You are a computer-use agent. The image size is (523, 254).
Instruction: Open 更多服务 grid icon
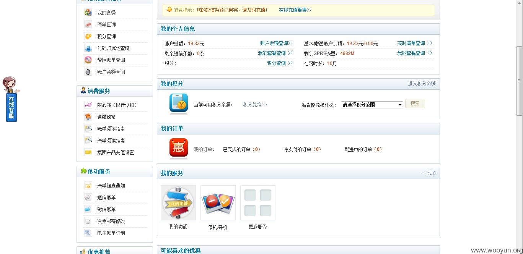coord(257,203)
